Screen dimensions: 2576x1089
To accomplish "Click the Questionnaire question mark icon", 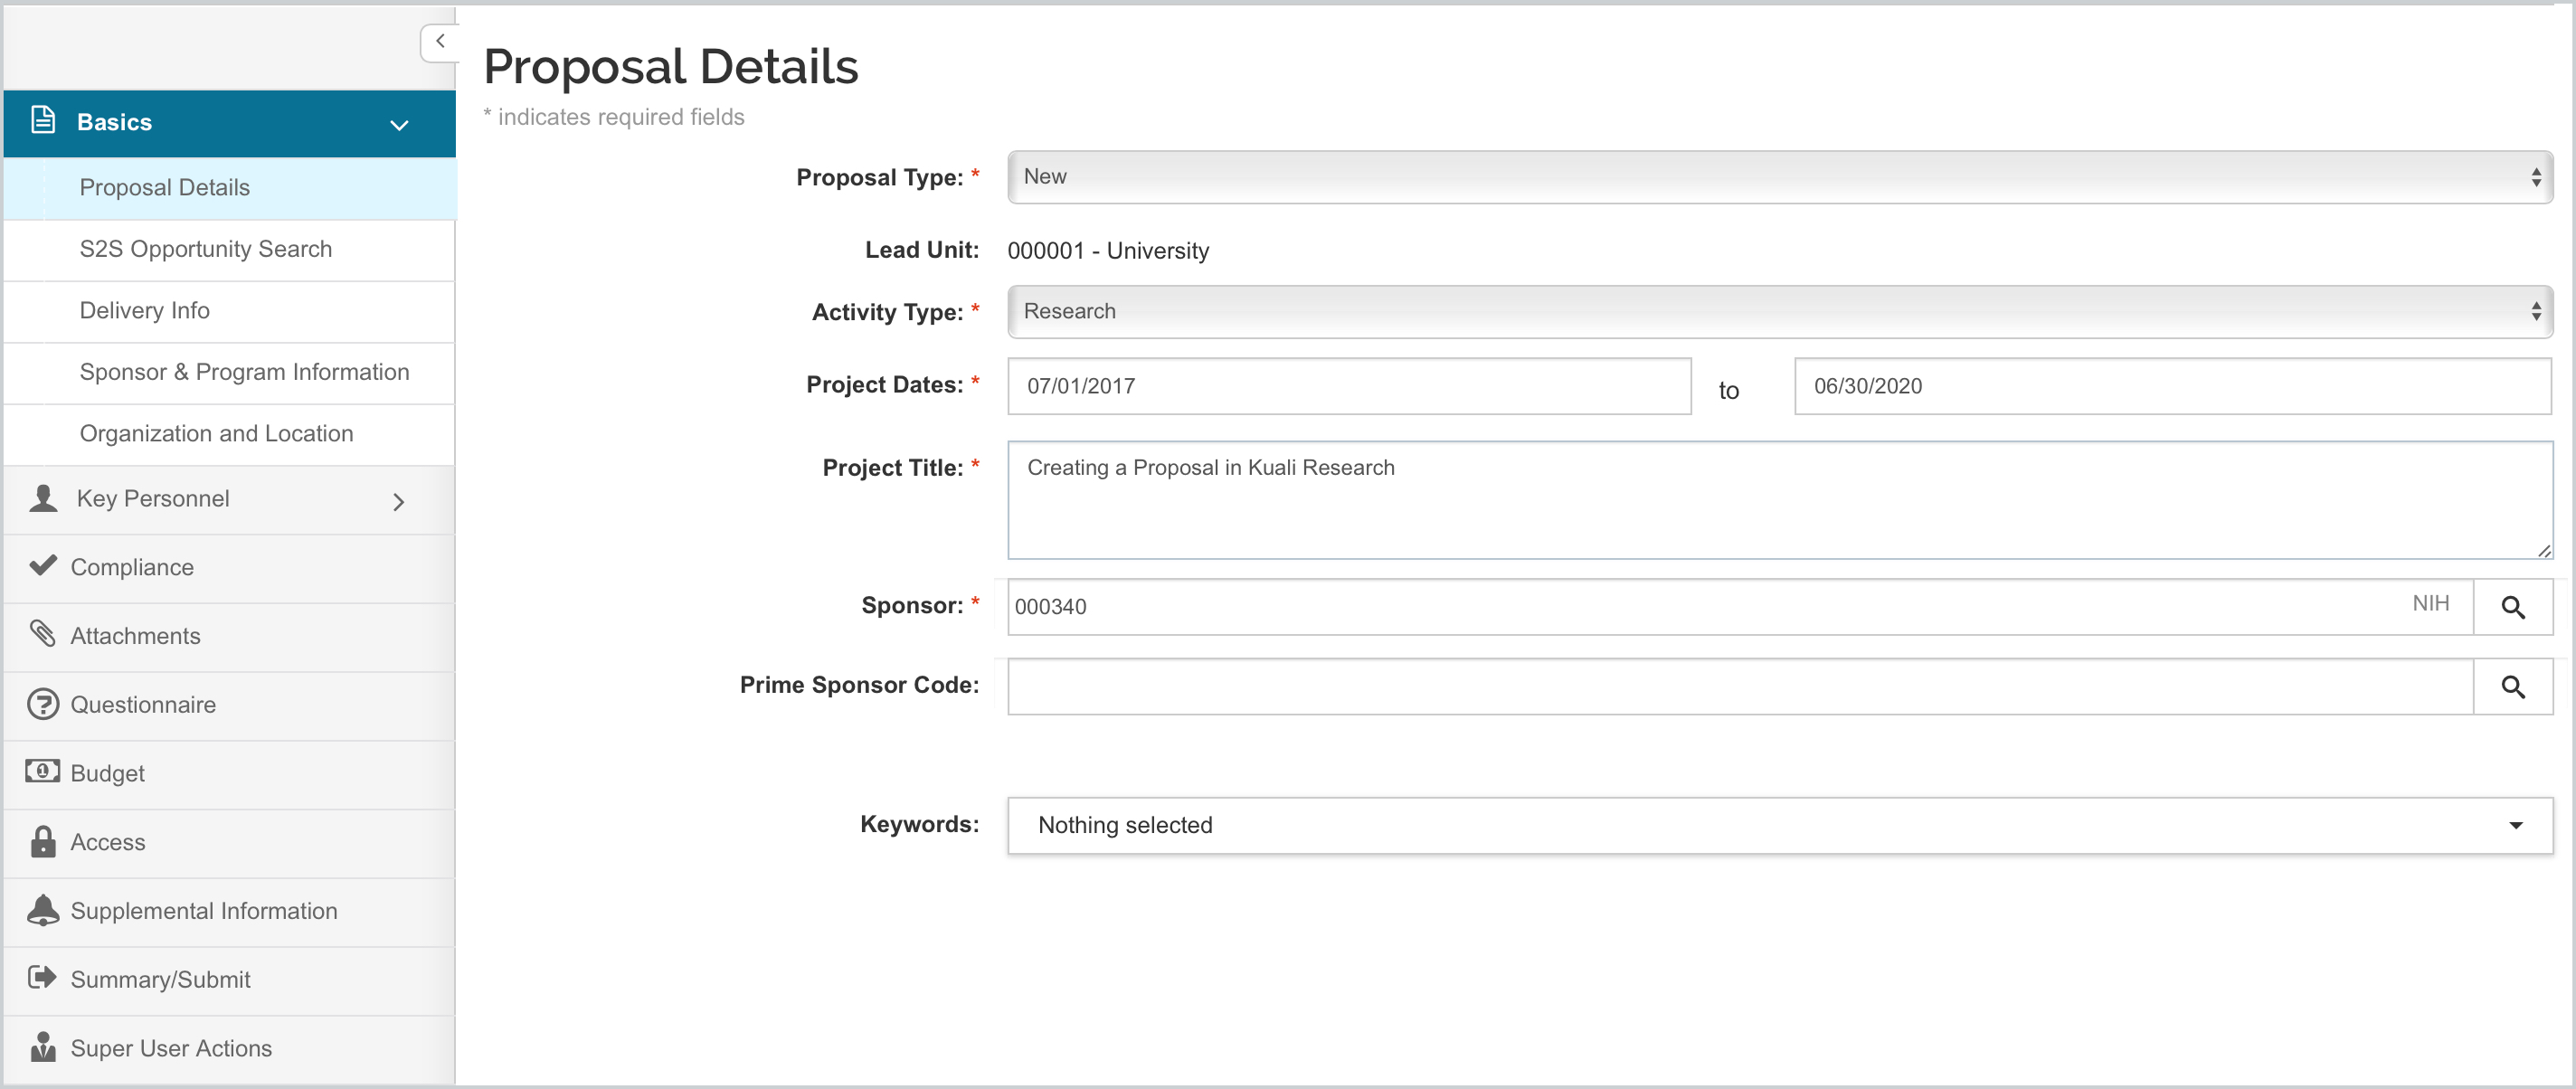I will (43, 704).
